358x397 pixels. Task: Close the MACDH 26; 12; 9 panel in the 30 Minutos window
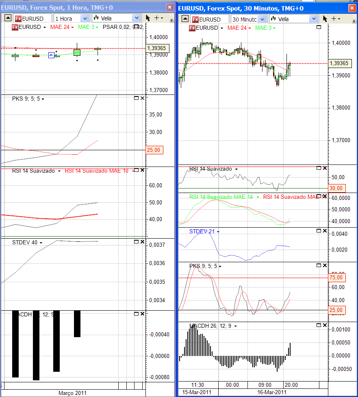point(325,325)
